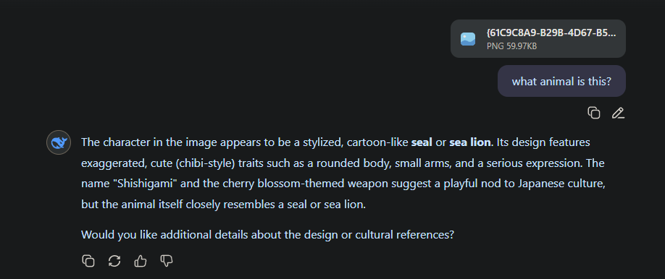Click the DeepSeek whale avatar

[x=59, y=142]
